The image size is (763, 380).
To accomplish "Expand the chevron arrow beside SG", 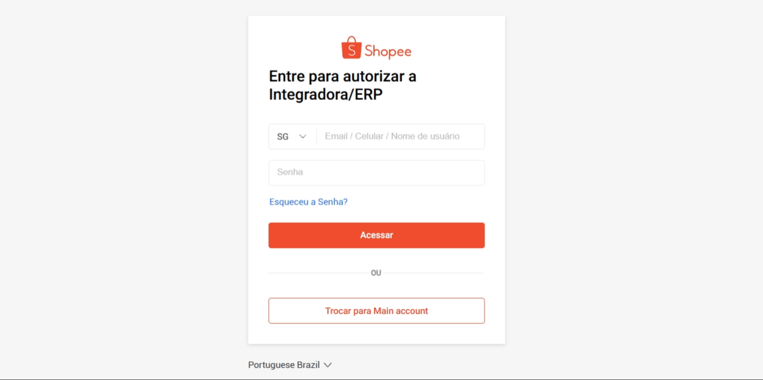I will coord(302,136).
